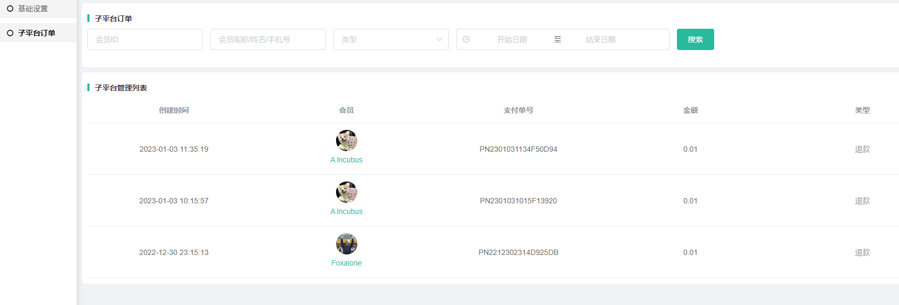The width and height of the screenshot is (899, 305).
Task: Expand the 类型 dropdown chevron
Action: pyautogui.click(x=439, y=39)
